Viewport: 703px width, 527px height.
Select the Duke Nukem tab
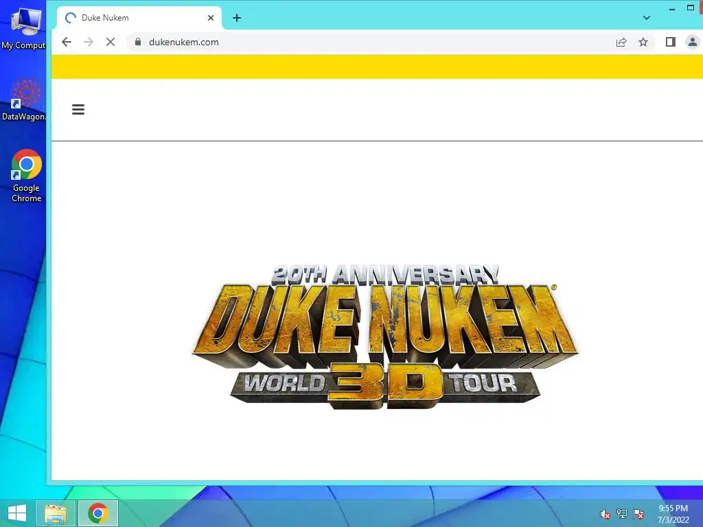click(139, 18)
